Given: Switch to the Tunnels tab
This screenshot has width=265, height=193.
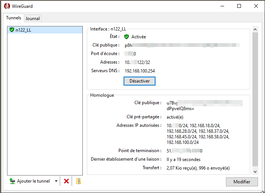Looking at the screenshot, I should click(x=13, y=18).
